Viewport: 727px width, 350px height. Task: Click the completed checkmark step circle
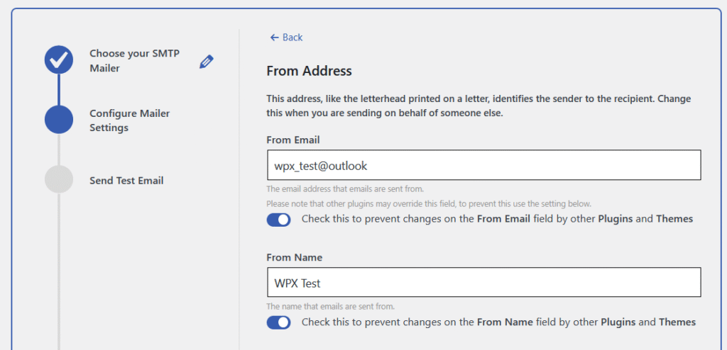59,60
